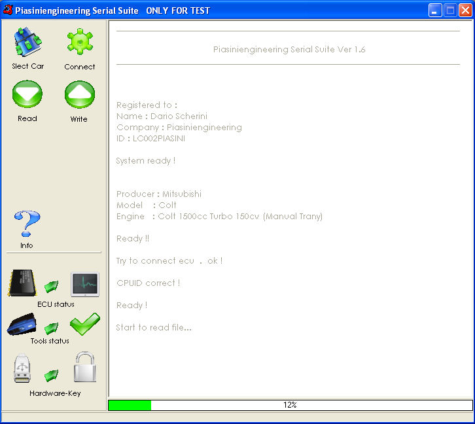The height and width of the screenshot is (424, 475).
Task: Click the 12% read progress bar
Action: click(x=290, y=405)
